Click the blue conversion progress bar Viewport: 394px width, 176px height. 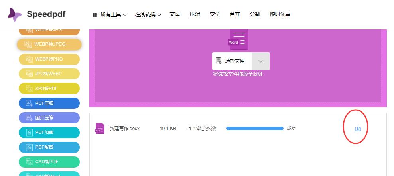254,128
